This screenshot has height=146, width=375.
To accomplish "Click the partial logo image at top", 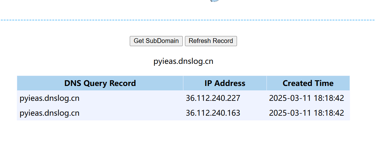I will 214,1.
